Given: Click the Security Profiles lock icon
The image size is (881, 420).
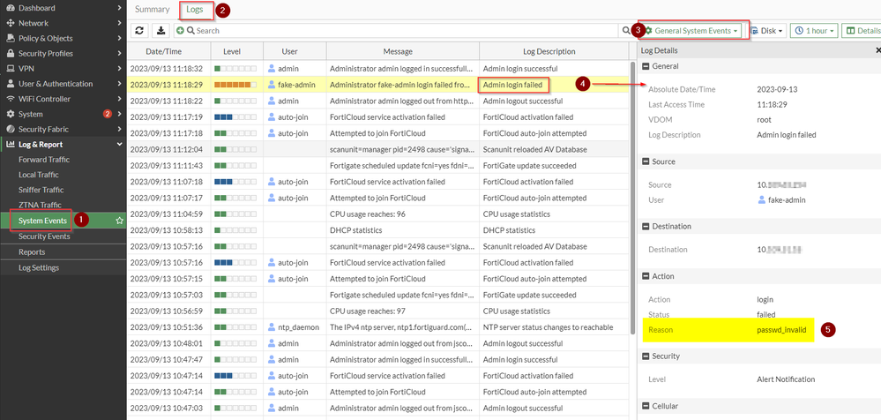Looking at the screenshot, I should tap(11, 53).
